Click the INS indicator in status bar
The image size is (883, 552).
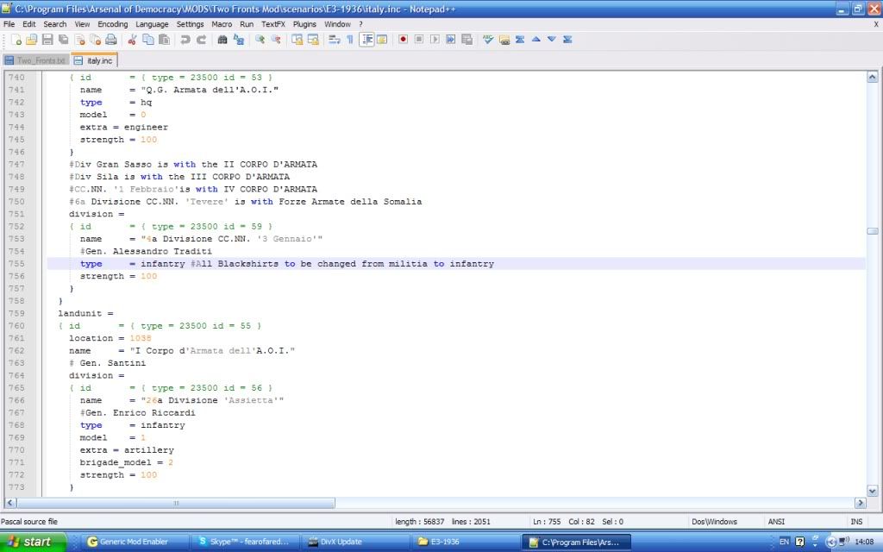[x=856, y=522]
